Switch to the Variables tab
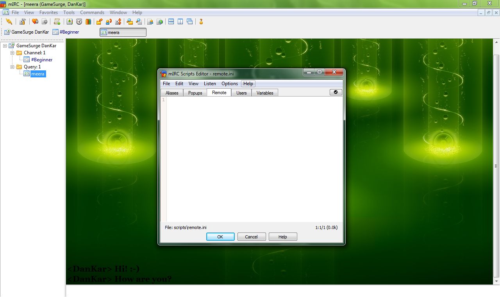Viewport: 500px width, 297px height. click(x=265, y=93)
